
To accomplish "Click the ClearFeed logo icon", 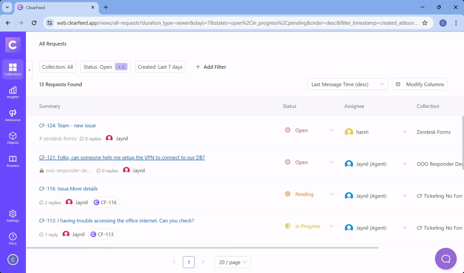I will click(x=13, y=45).
